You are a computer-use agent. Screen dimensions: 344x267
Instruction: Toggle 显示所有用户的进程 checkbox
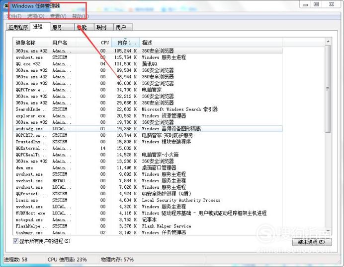pos(15,241)
